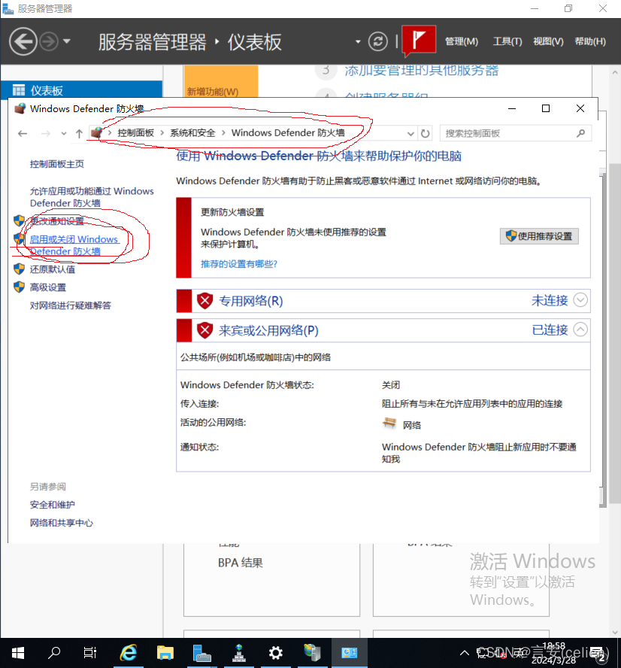621x668 pixels.
Task: Expand the 专用网络(R) section chevron
Action: 580,300
